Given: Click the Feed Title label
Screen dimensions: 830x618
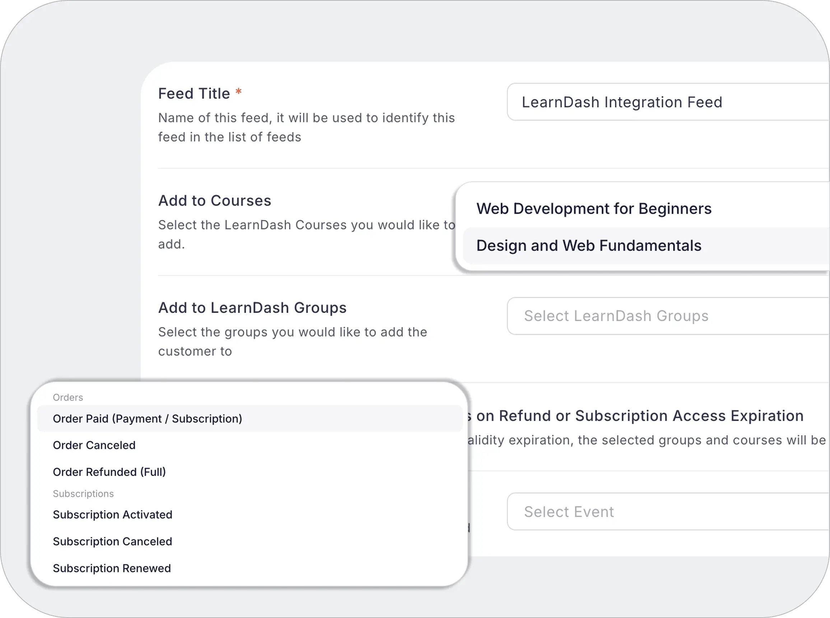Looking at the screenshot, I should 194,94.
